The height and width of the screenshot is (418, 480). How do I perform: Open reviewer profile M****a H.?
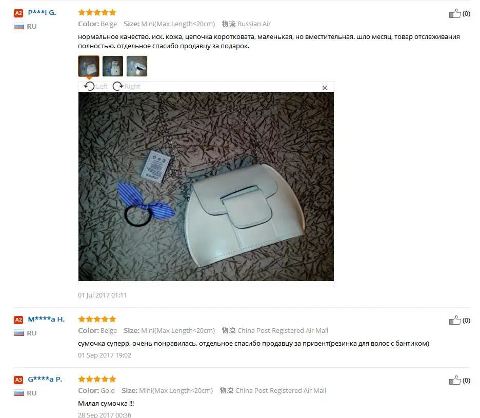pos(46,320)
